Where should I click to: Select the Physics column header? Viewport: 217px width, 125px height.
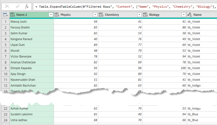click(x=76, y=15)
